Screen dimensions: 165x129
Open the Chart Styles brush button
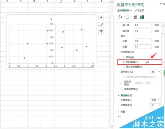(x=101, y=25)
